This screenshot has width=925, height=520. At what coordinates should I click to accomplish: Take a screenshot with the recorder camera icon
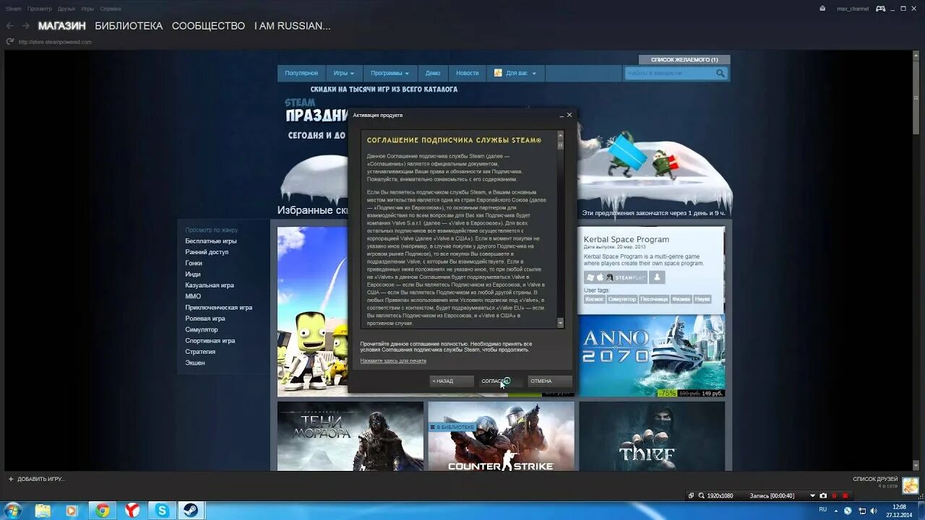[823, 495]
